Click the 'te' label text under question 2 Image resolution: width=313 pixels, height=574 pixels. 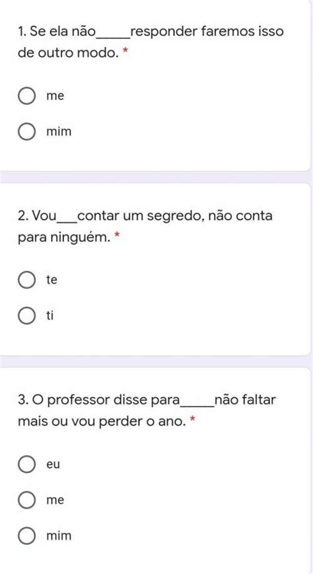(52, 280)
